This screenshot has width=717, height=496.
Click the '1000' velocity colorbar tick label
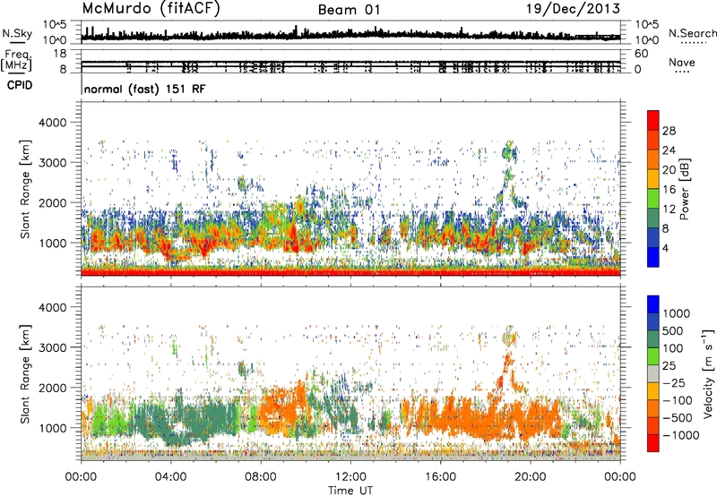point(676,313)
